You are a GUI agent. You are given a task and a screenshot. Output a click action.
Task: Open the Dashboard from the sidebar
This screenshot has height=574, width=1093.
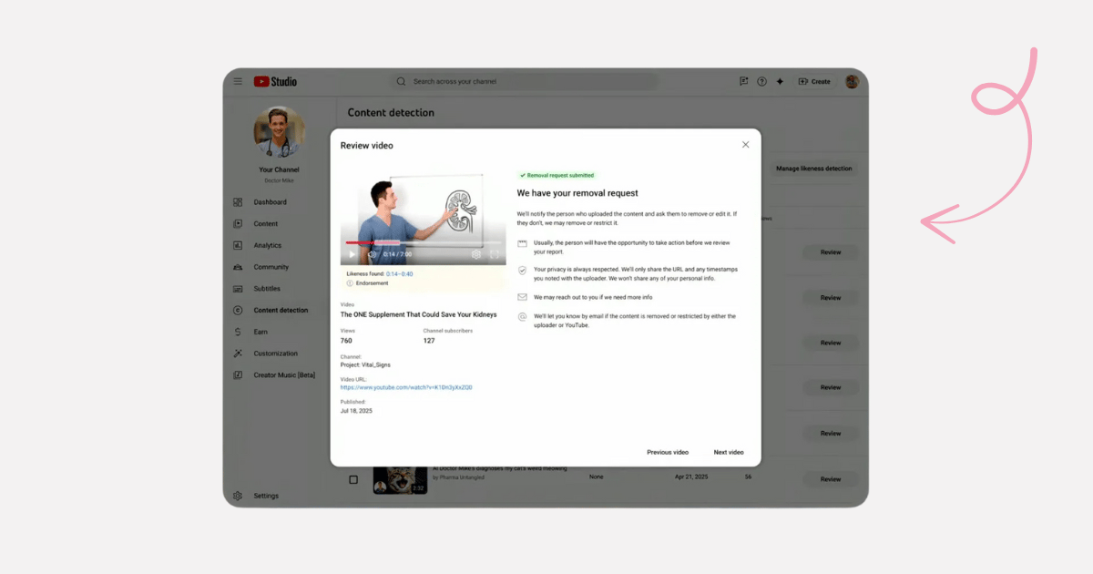point(270,201)
